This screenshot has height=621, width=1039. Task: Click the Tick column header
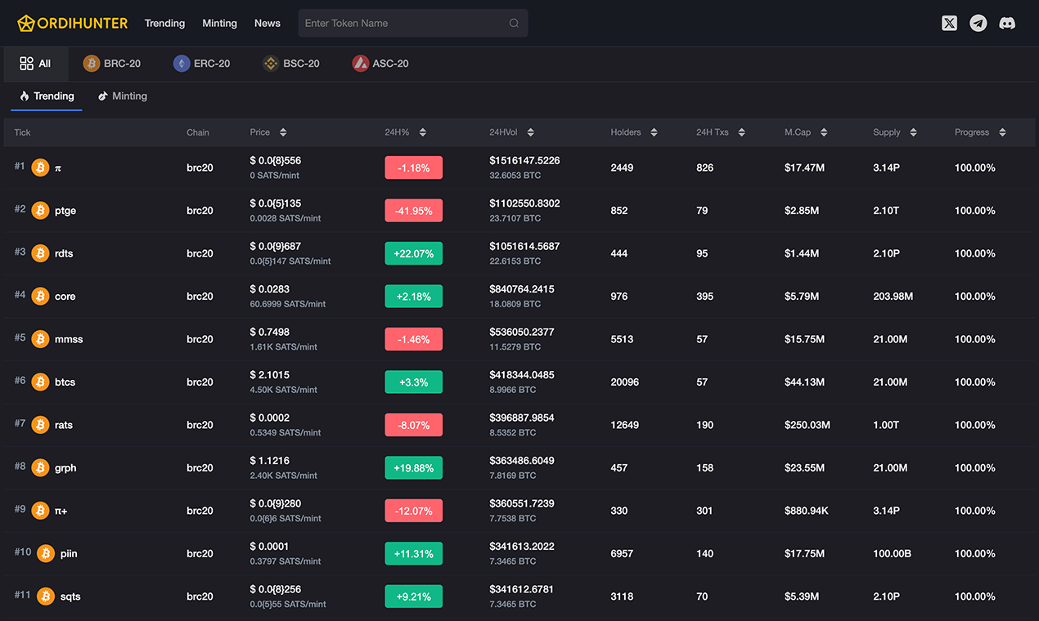point(22,132)
